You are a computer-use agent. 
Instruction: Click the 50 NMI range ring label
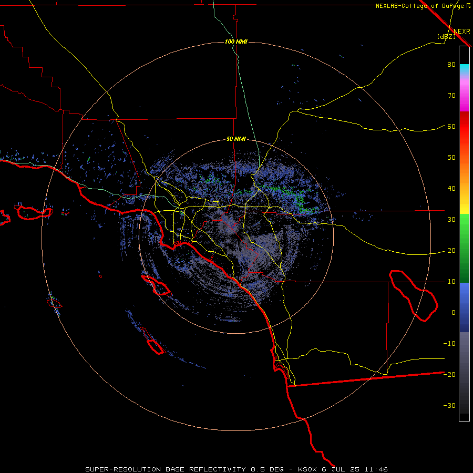click(236, 139)
